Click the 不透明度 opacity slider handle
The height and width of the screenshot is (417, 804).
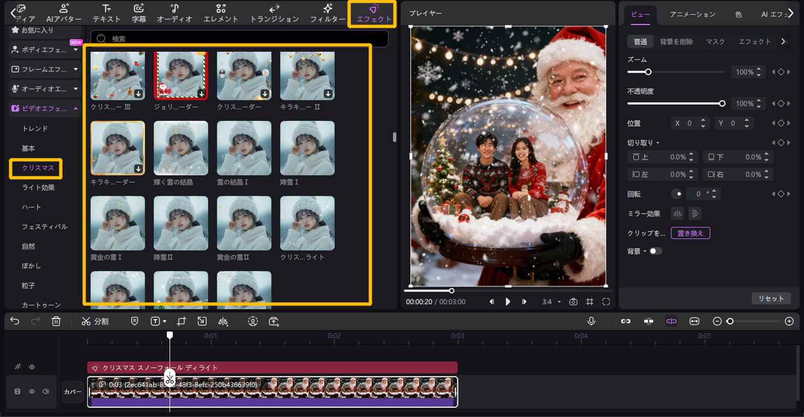722,103
